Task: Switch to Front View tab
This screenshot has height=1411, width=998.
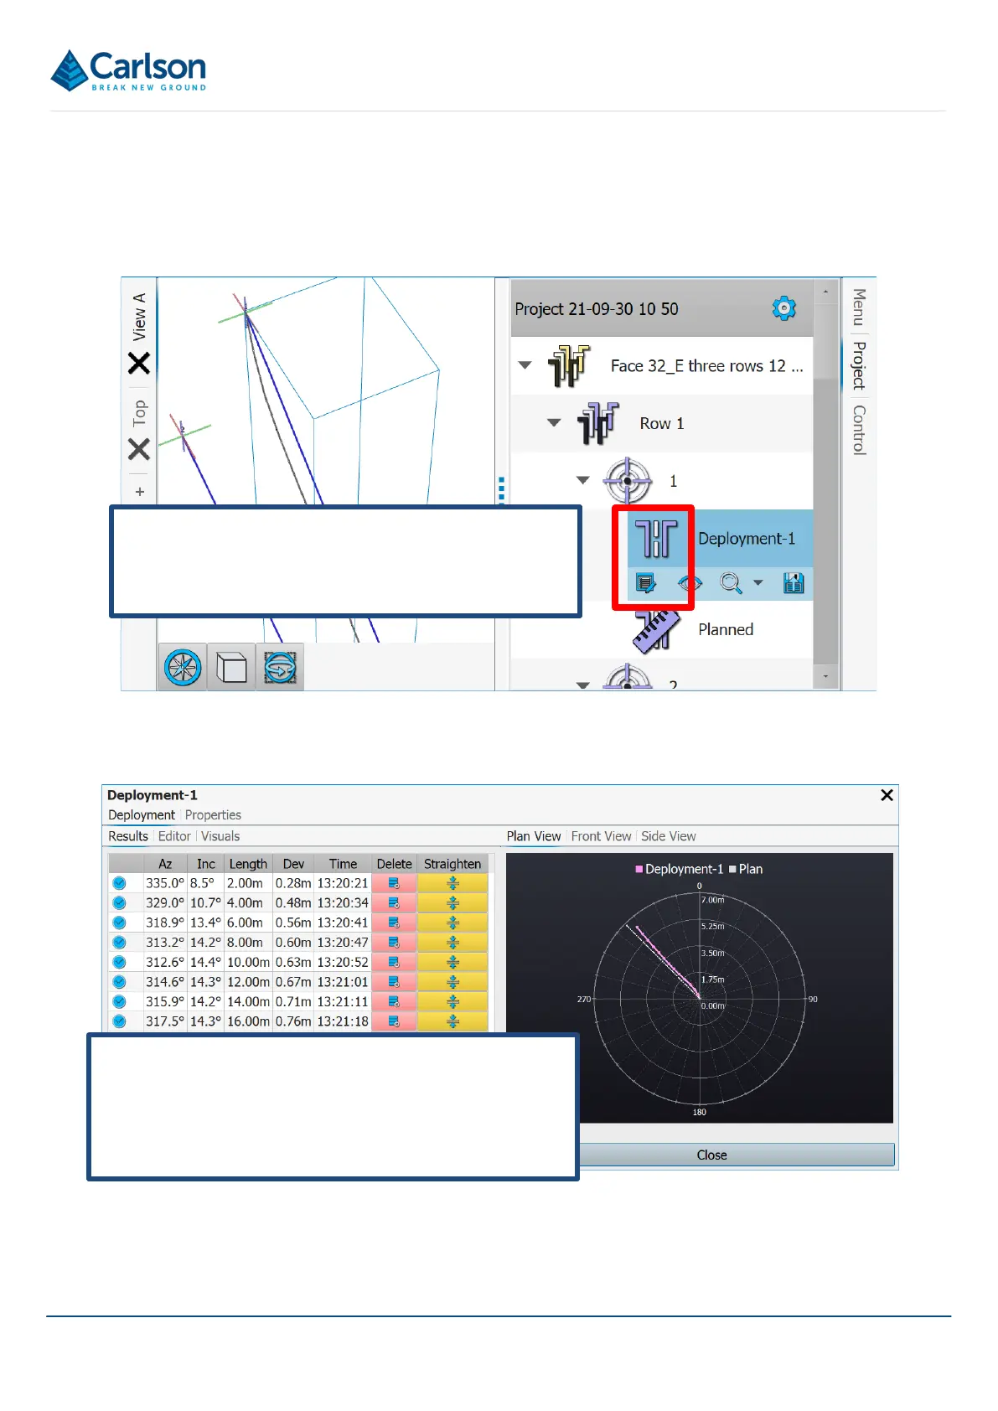Action: coord(601,836)
